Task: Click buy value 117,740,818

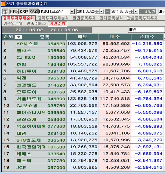Action: [x=115, y=98]
